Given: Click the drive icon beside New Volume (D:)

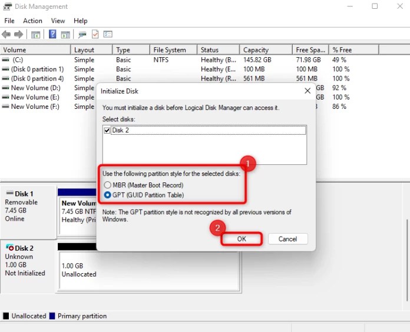Looking at the screenshot, I should pyautogui.click(x=5, y=88).
